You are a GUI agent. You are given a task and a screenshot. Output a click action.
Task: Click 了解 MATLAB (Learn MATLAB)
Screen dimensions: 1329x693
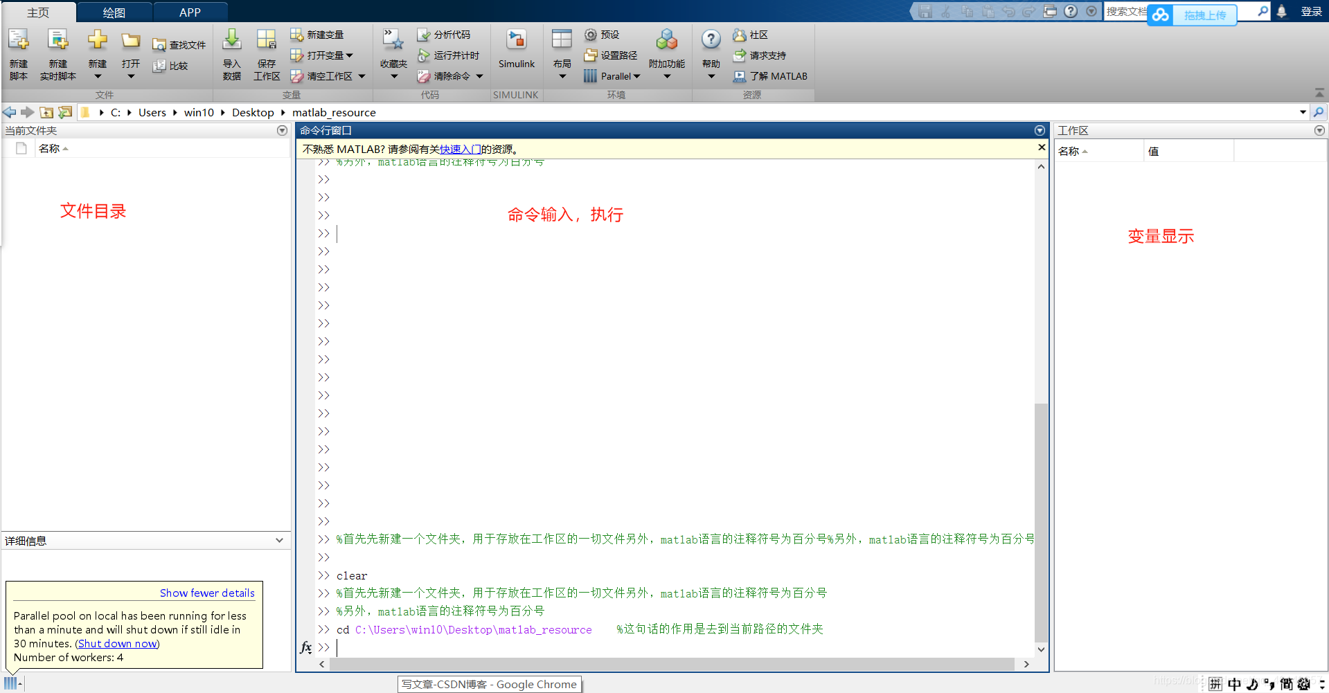click(x=770, y=76)
